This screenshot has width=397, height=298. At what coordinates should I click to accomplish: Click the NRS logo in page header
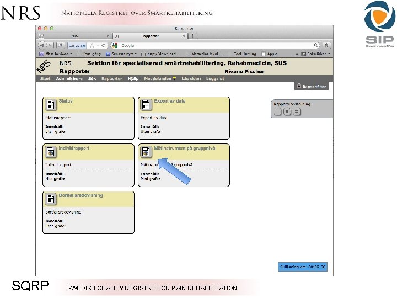pos(44,67)
